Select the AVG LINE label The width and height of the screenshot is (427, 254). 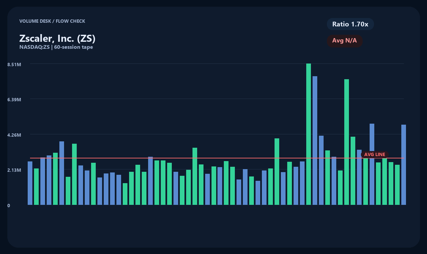[x=375, y=154]
